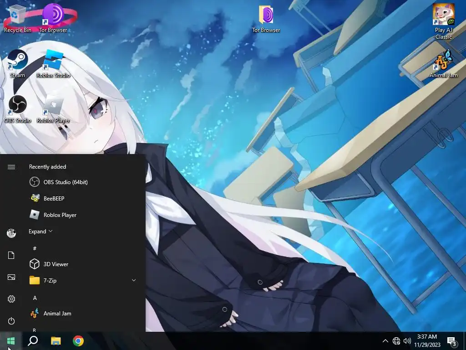Open the notification center with 3 alerts
The image size is (466, 350).
[452, 341]
